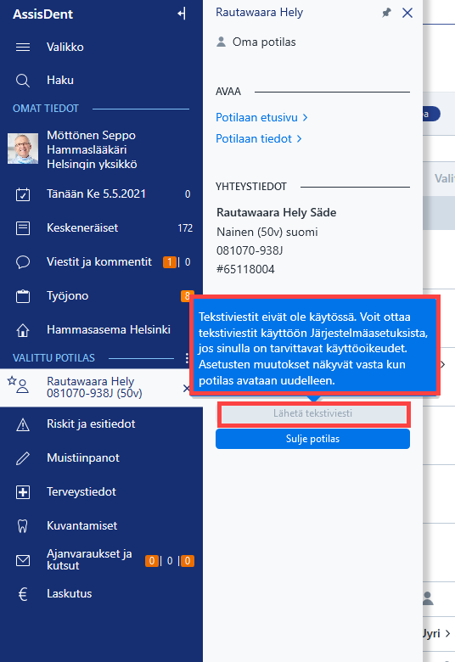Open the Valittu potilas three-dot menu
Viewport: 455px width, 662px height.
tap(187, 358)
